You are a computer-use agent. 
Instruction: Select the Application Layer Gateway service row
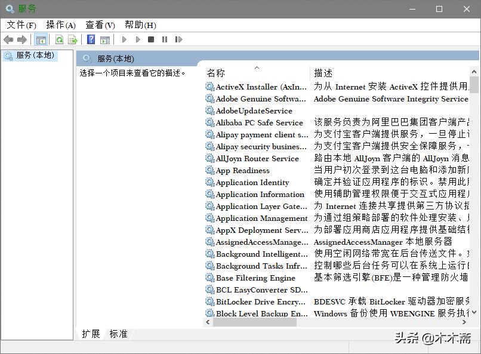coord(337,206)
